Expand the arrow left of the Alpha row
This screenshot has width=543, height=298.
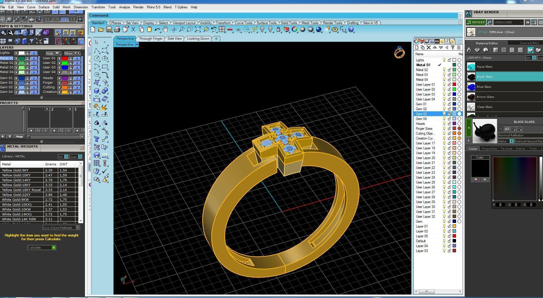tap(468, 141)
